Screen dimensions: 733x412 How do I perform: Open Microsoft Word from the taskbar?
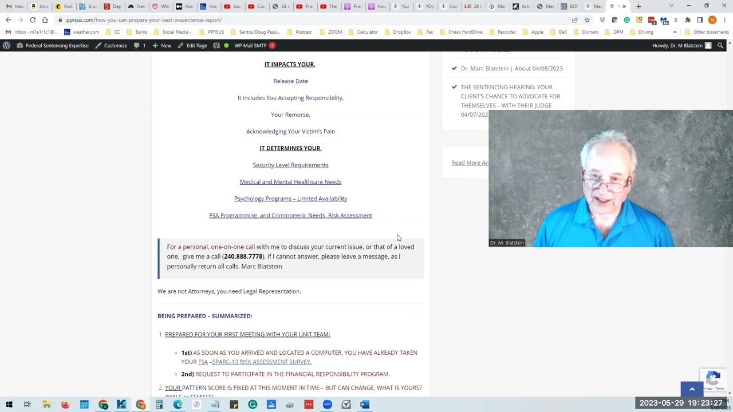coord(365,405)
